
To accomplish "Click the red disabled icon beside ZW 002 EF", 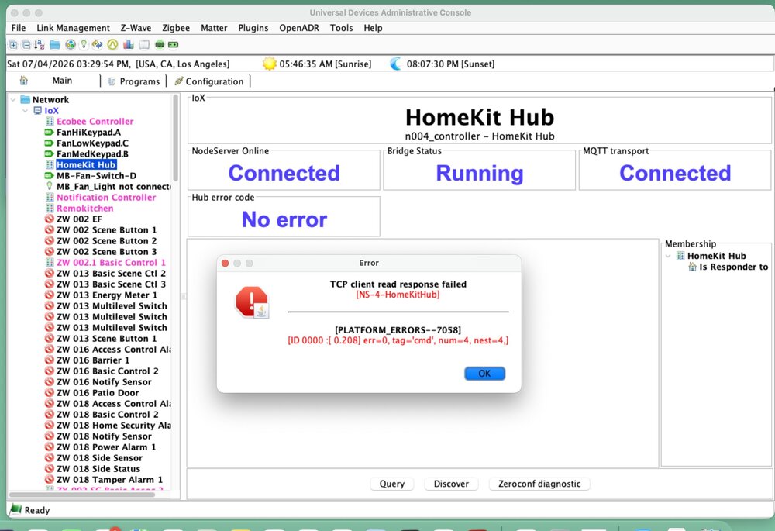I will pos(50,219).
